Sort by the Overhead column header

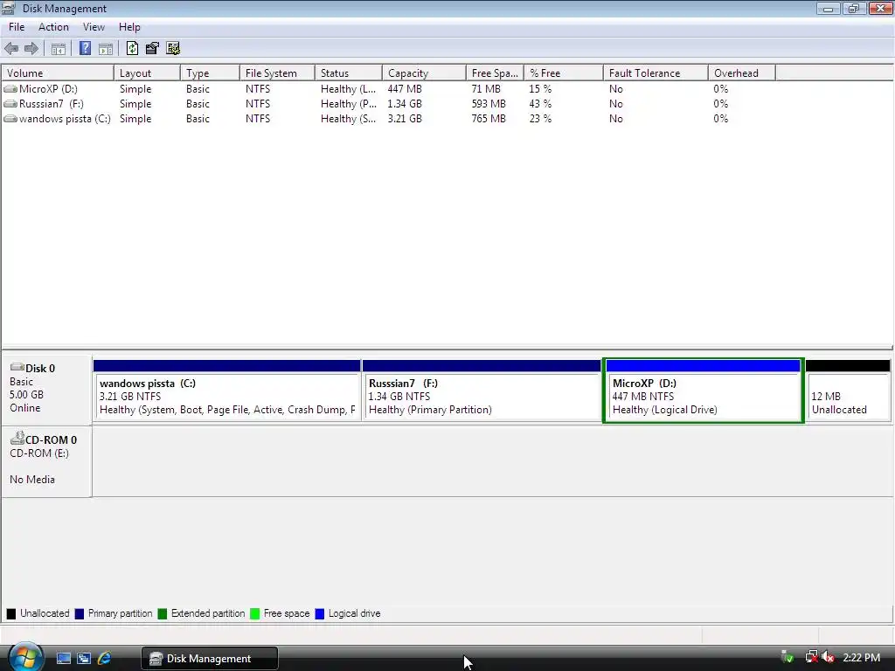tap(742, 73)
